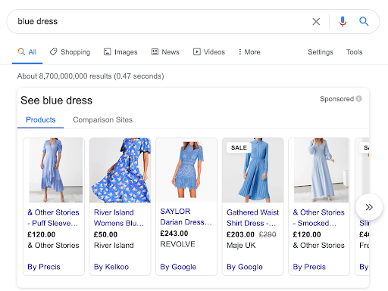The width and height of the screenshot is (388, 291).
Task: Submit search with the blue magnifier icon
Action: [x=364, y=21]
